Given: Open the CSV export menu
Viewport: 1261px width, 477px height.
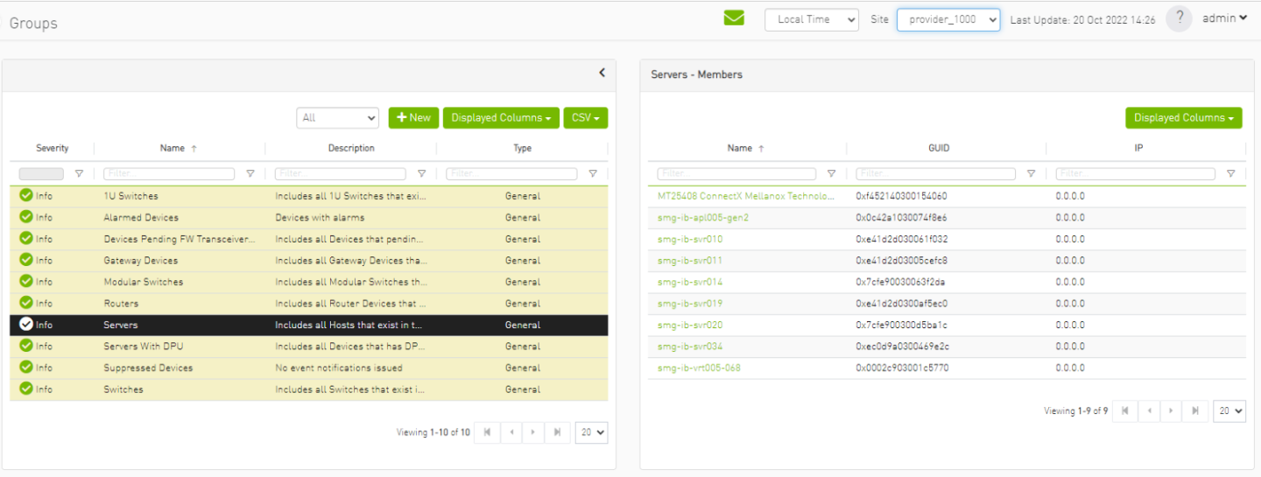Looking at the screenshot, I should point(585,118).
